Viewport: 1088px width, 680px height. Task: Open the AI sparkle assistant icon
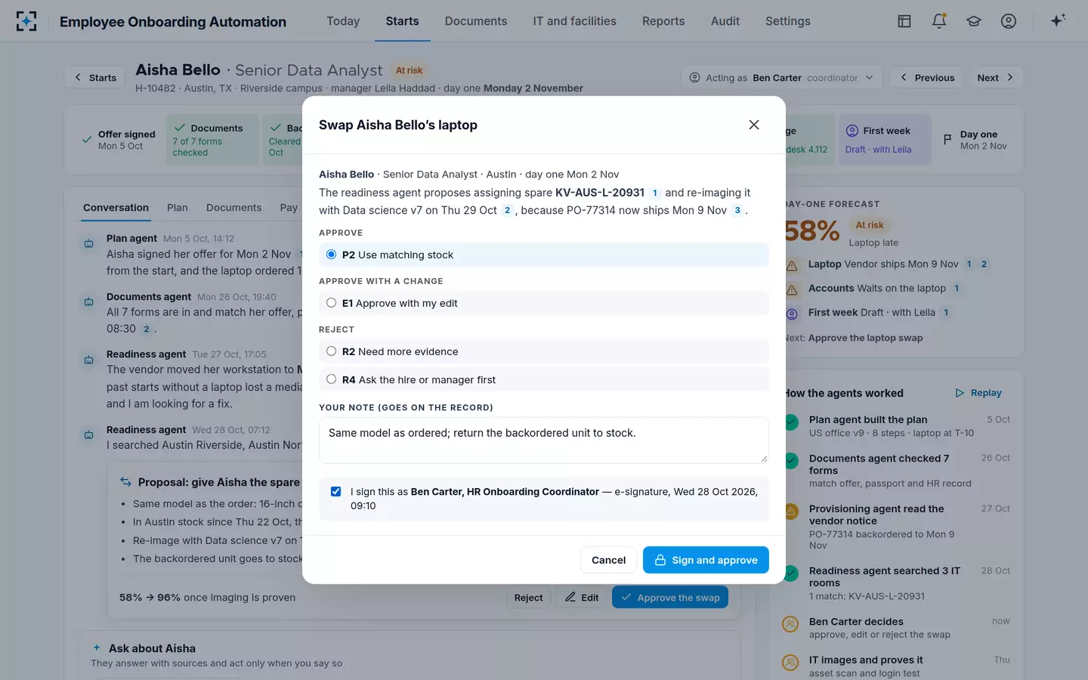click(1058, 20)
